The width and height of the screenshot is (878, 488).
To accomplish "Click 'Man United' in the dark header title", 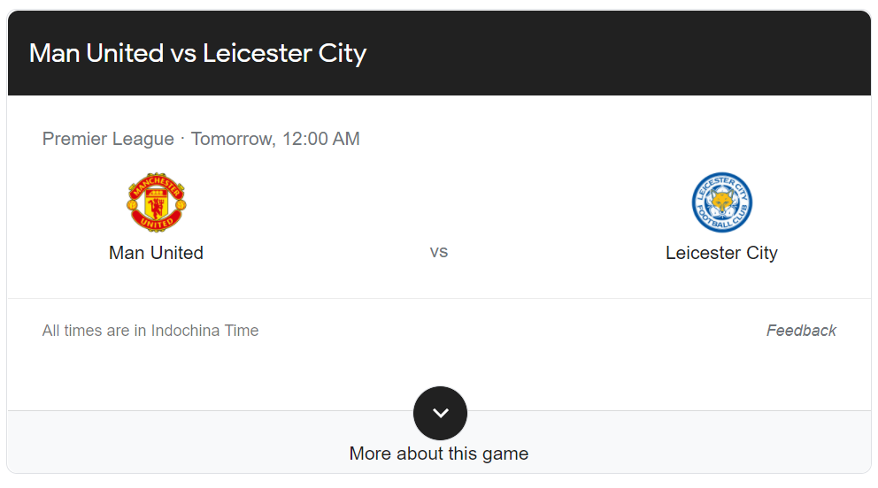I will [96, 54].
